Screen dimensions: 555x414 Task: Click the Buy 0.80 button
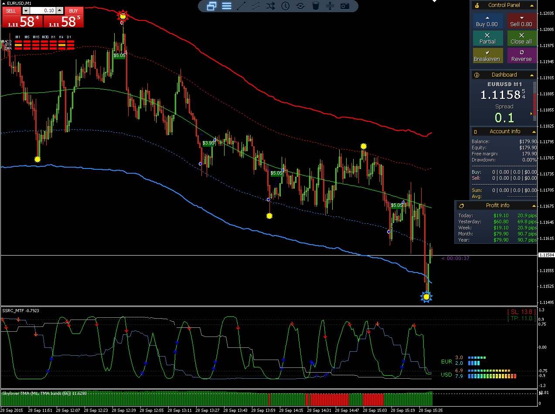click(x=487, y=21)
